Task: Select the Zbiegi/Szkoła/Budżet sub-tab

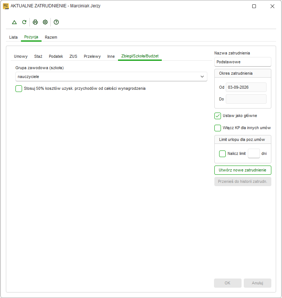Action: (140, 56)
